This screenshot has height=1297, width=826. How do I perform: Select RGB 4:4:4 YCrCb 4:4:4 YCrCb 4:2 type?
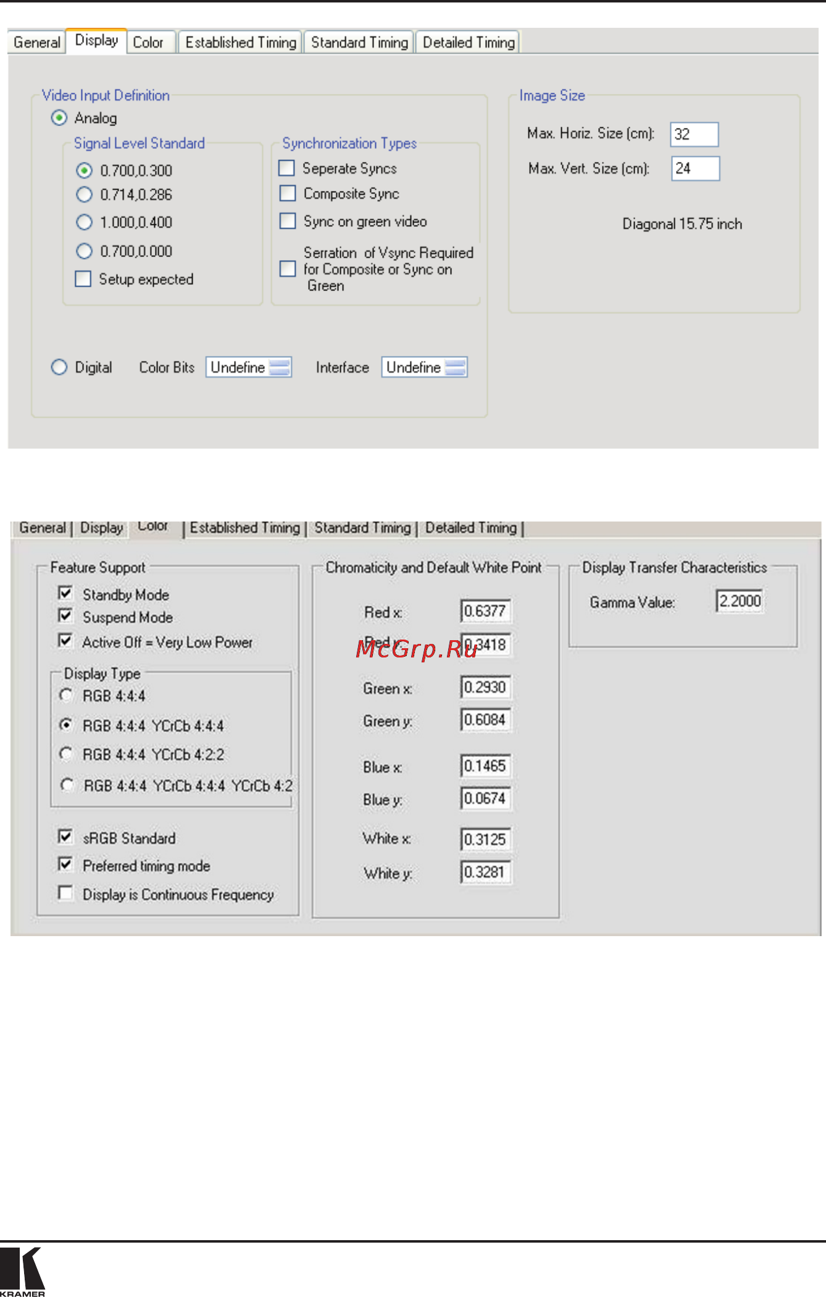67,785
